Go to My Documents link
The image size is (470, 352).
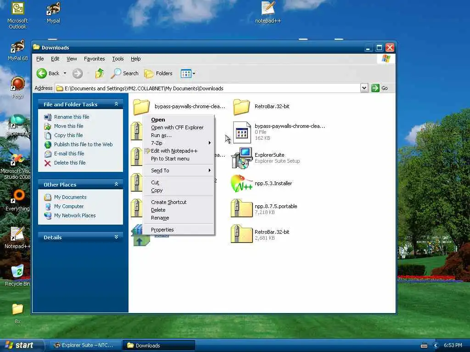pos(70,197)
